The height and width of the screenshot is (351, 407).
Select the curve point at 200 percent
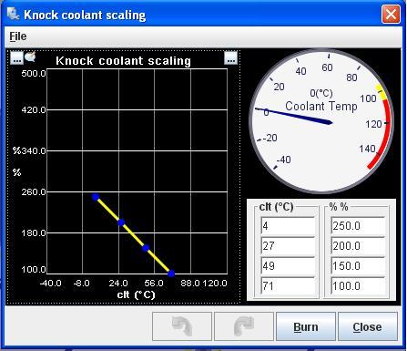(x=121, y=222)
